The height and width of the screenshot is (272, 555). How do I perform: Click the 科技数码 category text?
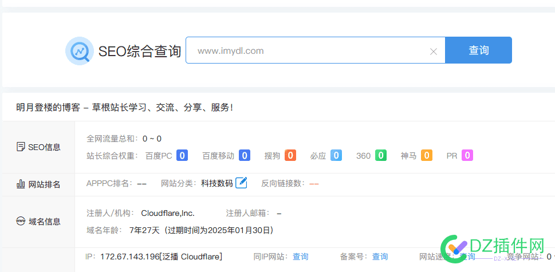(x=217, y=183)
